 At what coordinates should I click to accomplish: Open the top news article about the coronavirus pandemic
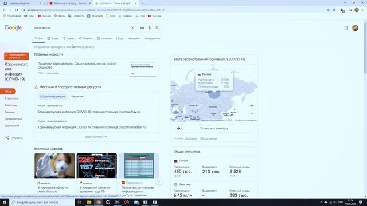77,65
